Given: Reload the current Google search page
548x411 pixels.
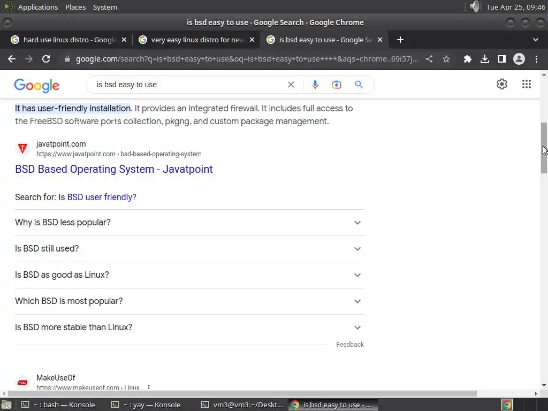Looking at the screenshot, I should click(46, 59).
